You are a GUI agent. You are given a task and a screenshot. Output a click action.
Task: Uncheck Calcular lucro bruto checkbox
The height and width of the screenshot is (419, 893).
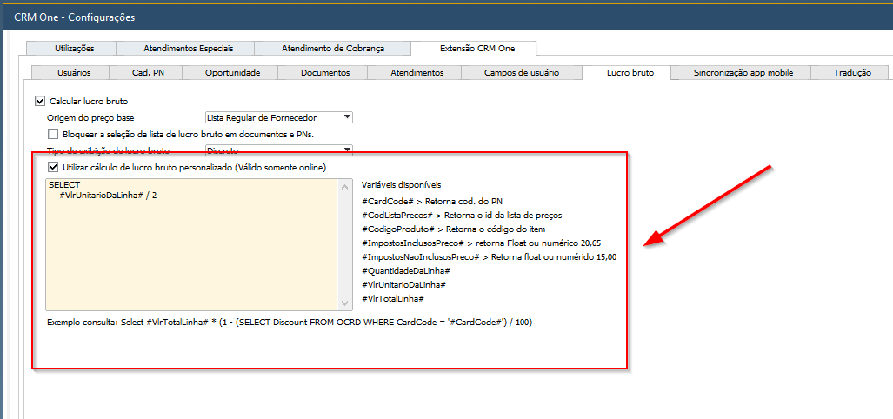click(40, 102)
